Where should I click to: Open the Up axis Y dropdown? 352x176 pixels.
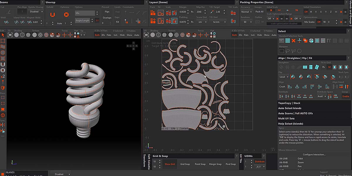[x=83, y=35]
